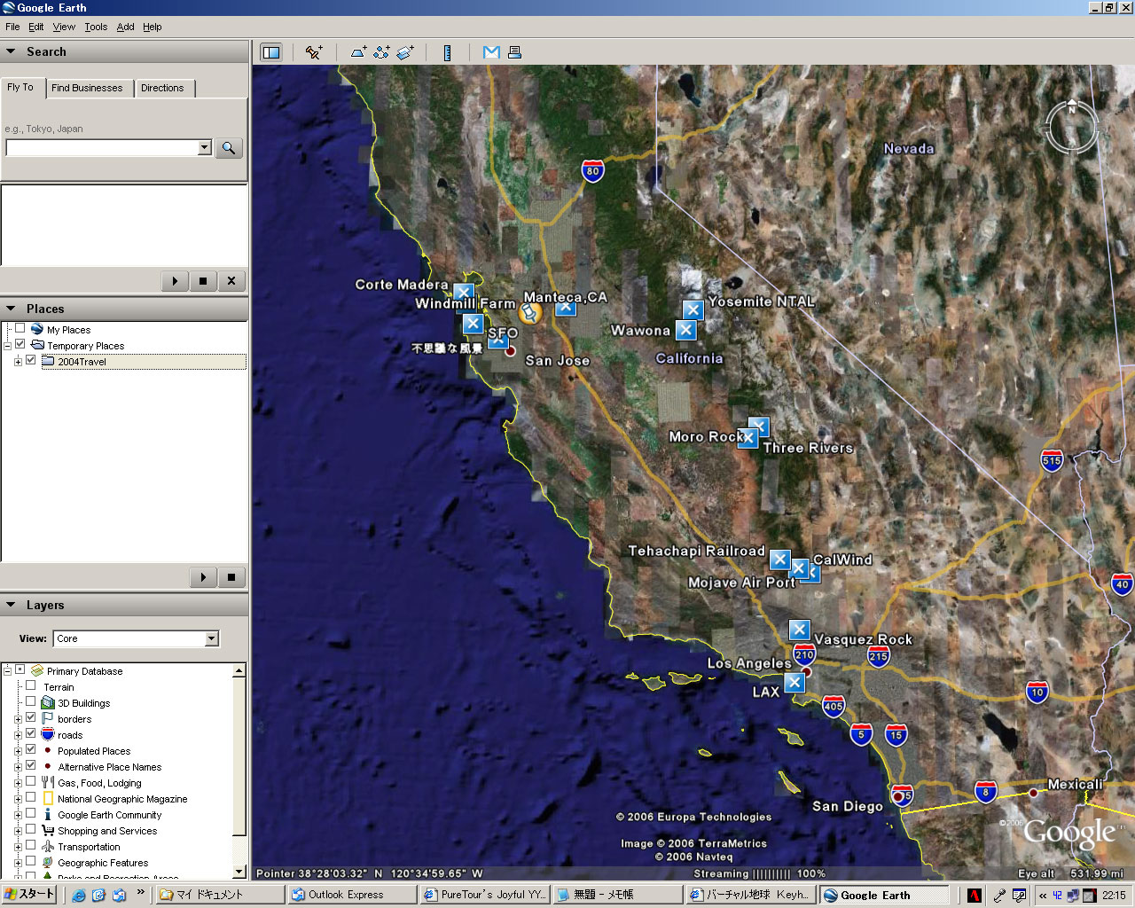
Task: Click the Yosemite NTAL placemark icon
Action: 693,309
